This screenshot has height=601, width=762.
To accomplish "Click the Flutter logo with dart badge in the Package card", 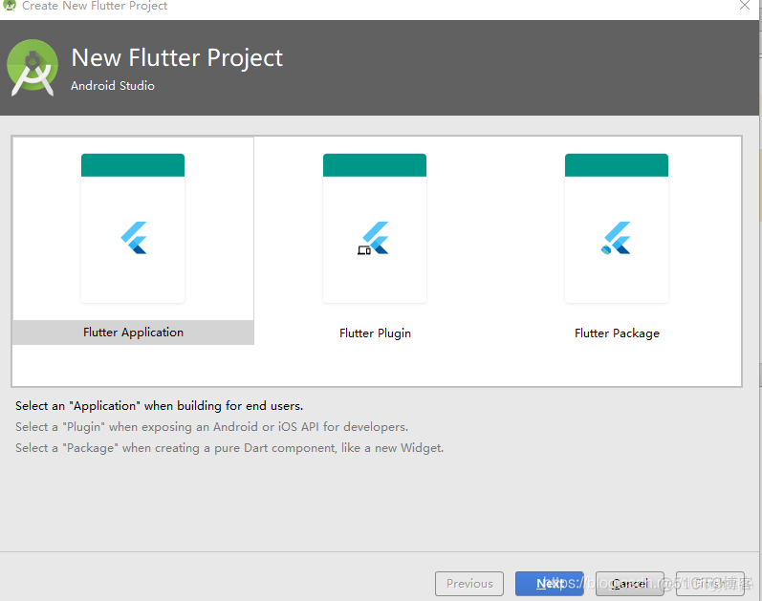I will [x=616, y=238].
